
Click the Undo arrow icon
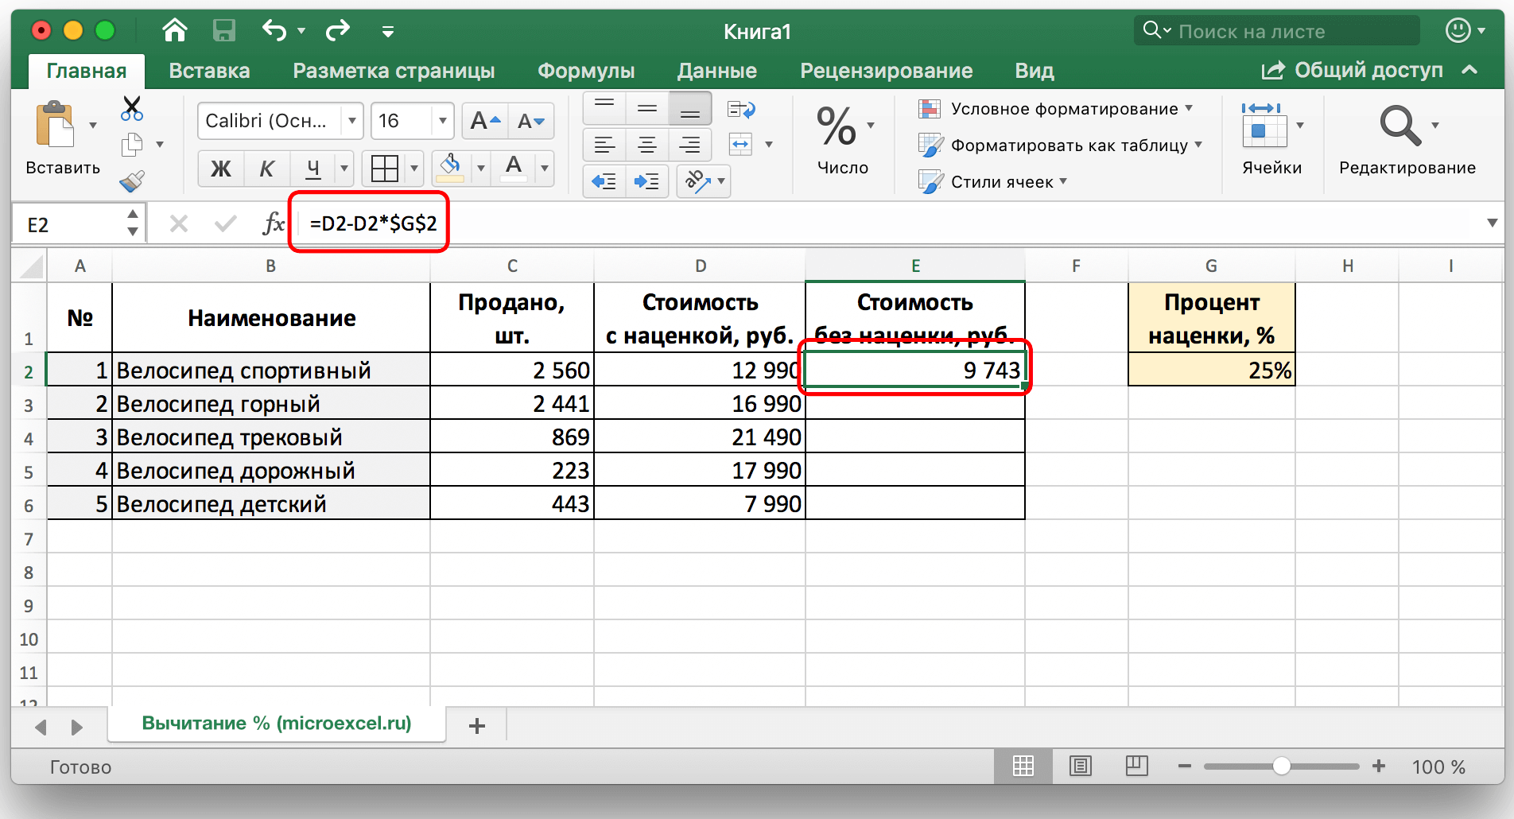pyautogui.click(x=274, y=31)
